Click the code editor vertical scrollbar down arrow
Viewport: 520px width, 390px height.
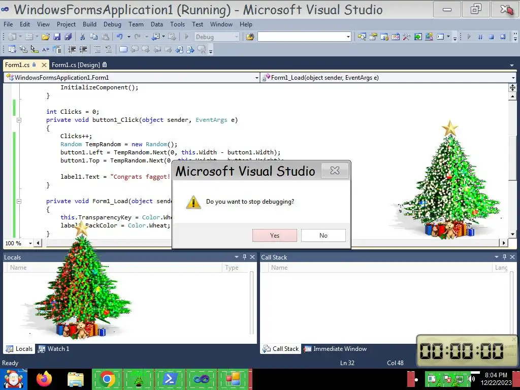(513, 234)
